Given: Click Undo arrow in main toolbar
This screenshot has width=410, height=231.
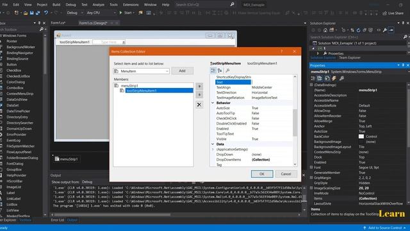Looking at the screenshot, I should click(x=46, y=13).
